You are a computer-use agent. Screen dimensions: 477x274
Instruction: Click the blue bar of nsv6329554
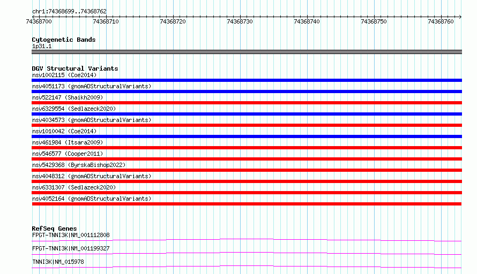tap(247, 114)
